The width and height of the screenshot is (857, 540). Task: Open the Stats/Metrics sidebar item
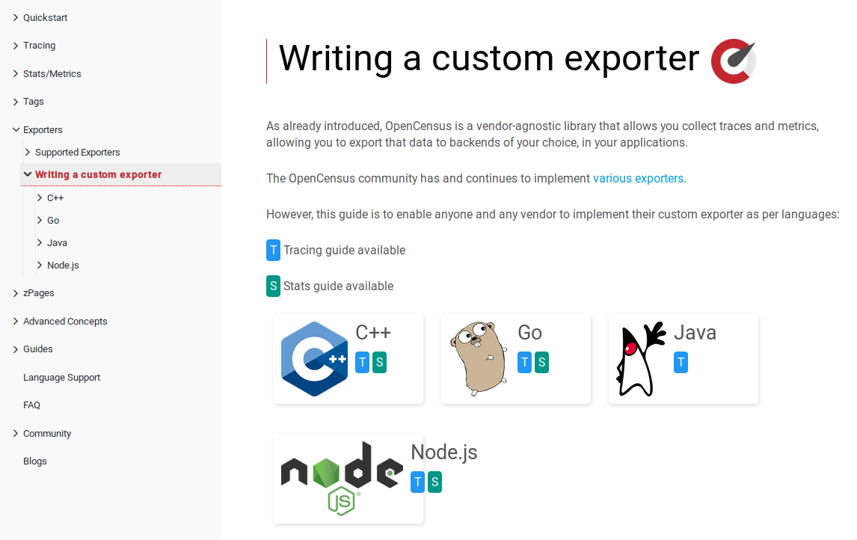coord(52,74)
